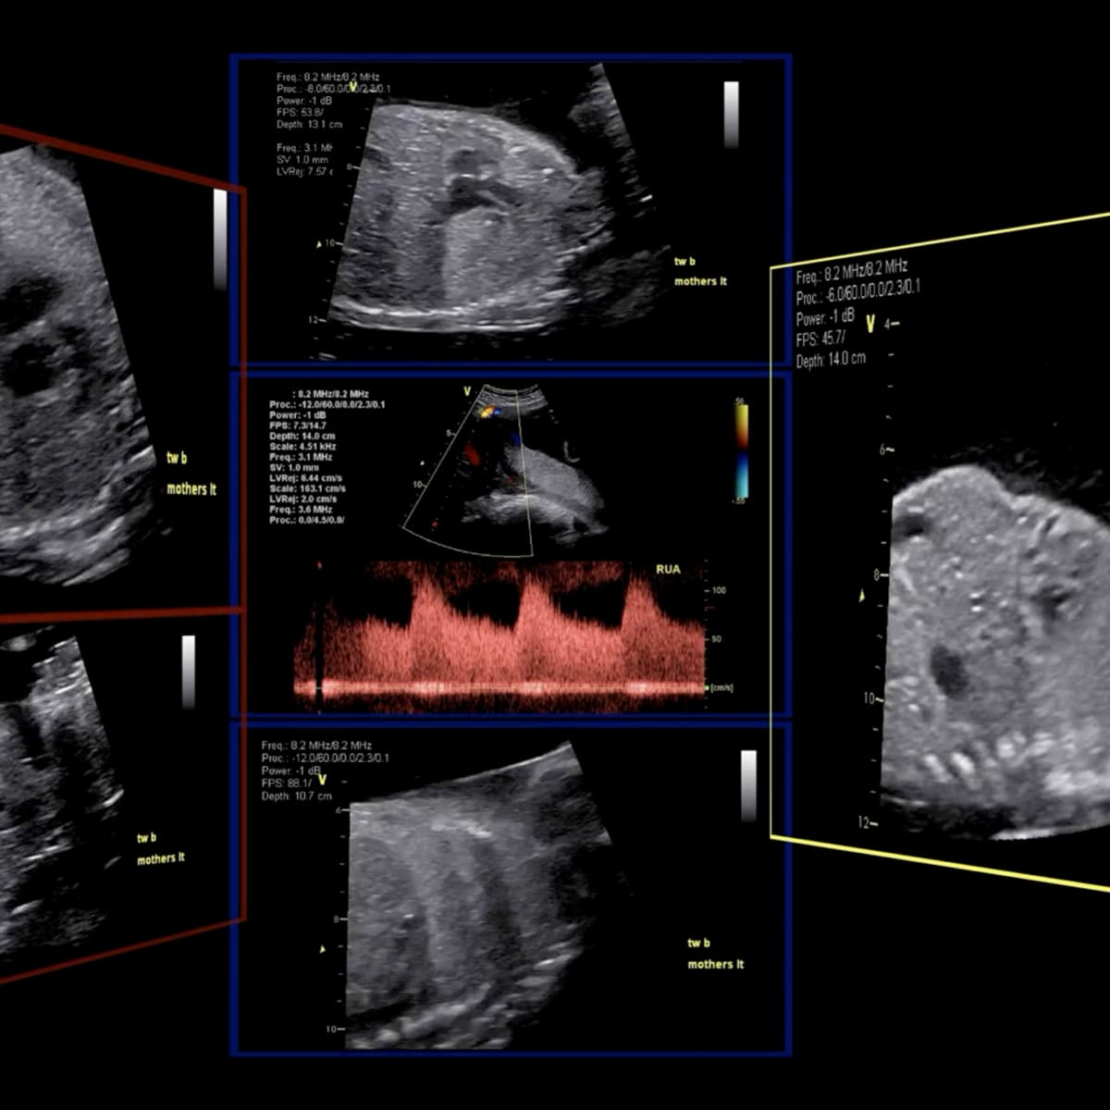Screen dimensions: 1110x1110
Task: Click the "Scale: 163.1 cm/s" readout
Action: (307, 488)
